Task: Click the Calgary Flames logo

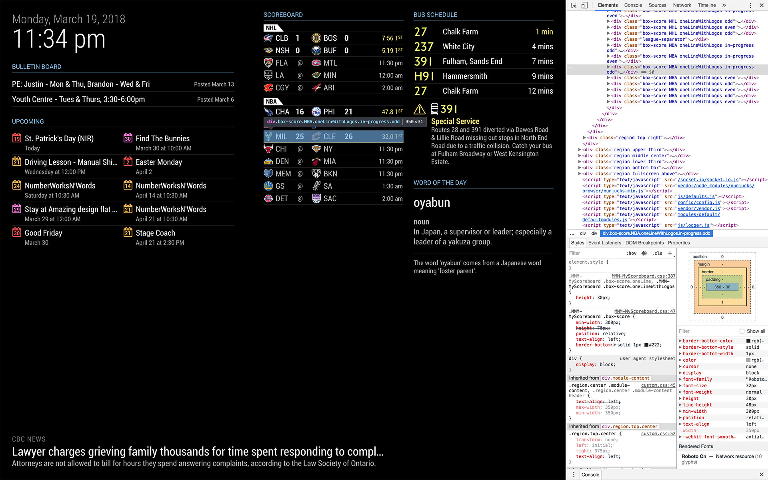Action: click(268, 88)
